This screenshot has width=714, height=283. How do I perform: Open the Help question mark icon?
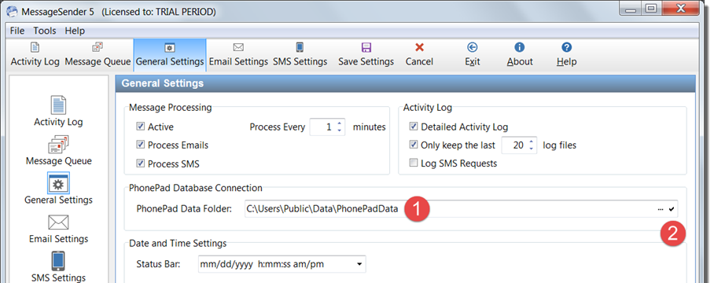[x=566, y=47]
